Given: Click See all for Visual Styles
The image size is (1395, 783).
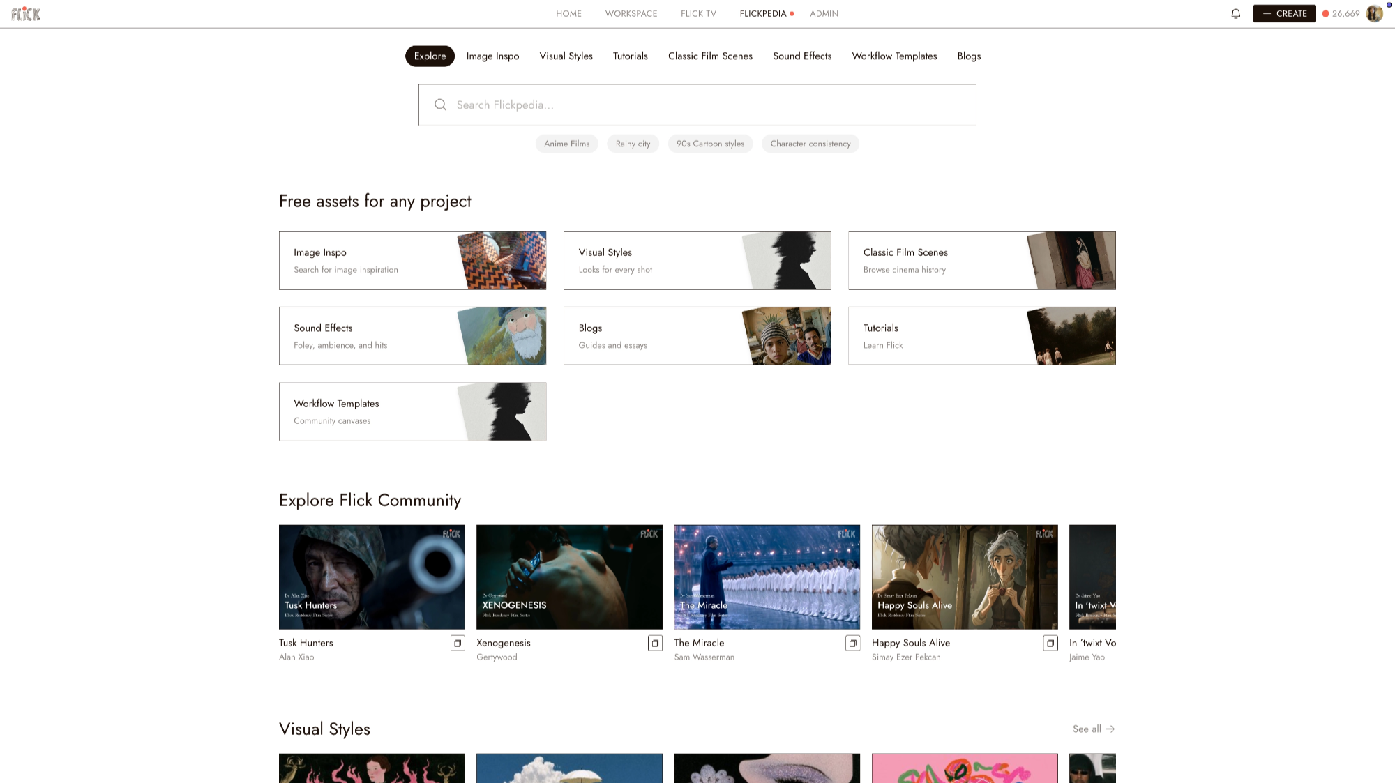Looking at the screenshot, I should (1094, 729).
